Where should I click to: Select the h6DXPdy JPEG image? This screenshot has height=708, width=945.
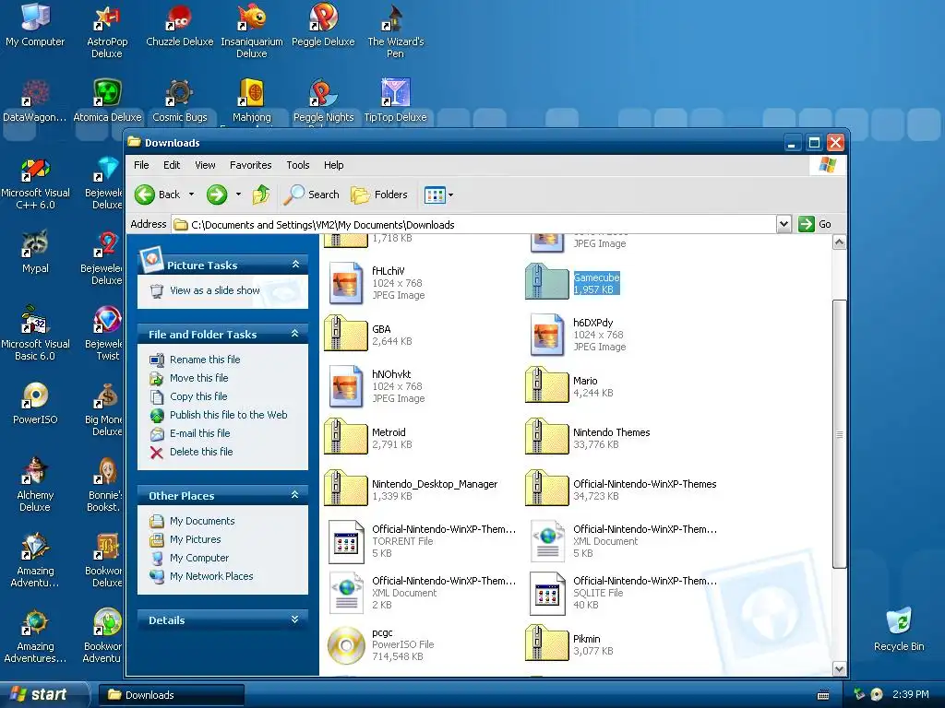(x=578, y=335)
